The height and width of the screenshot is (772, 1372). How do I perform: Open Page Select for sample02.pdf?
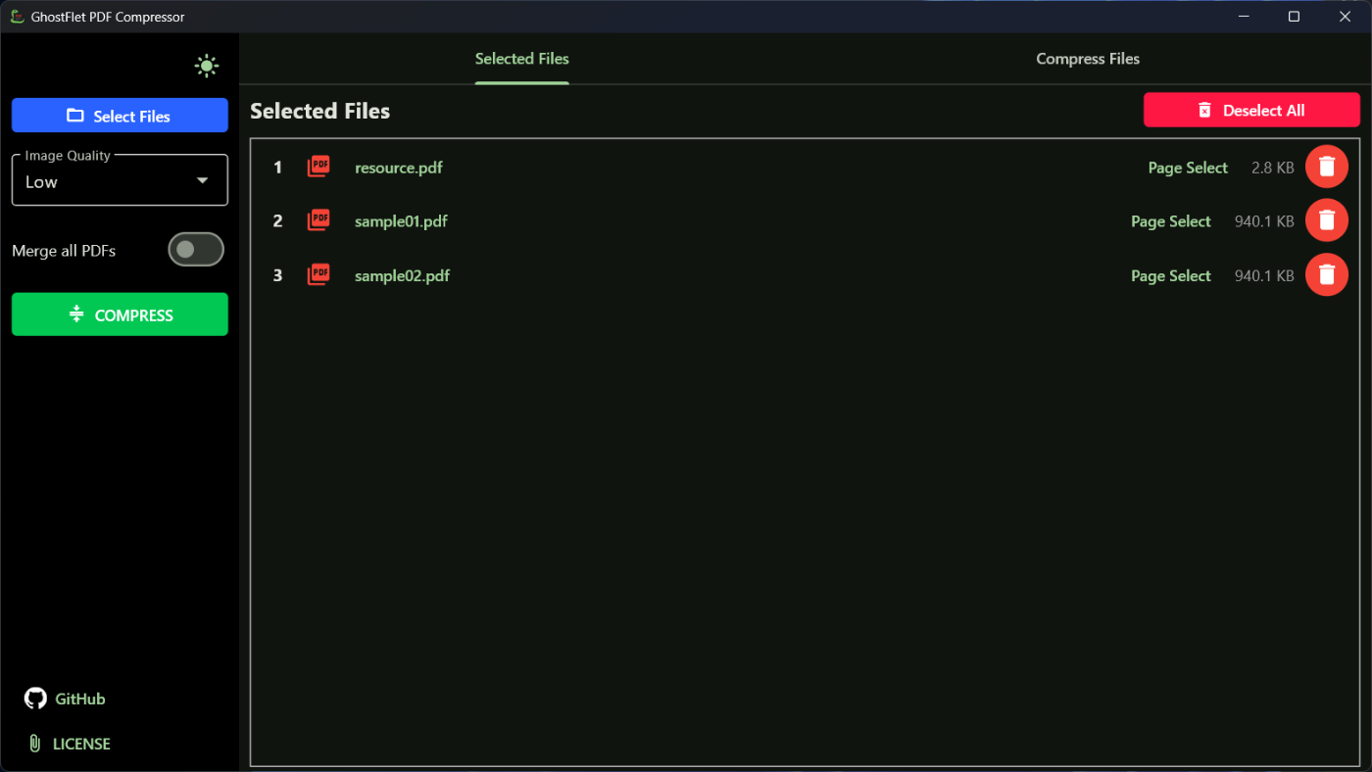(1170, 276)
